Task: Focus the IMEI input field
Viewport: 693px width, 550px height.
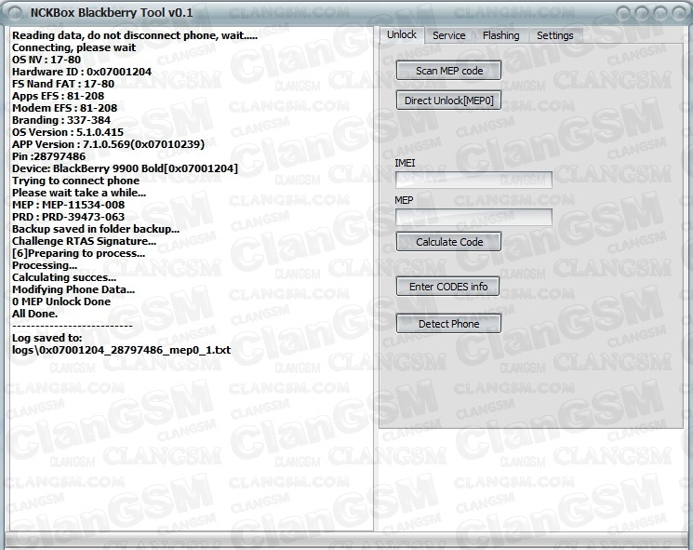Action: point(473,180)
